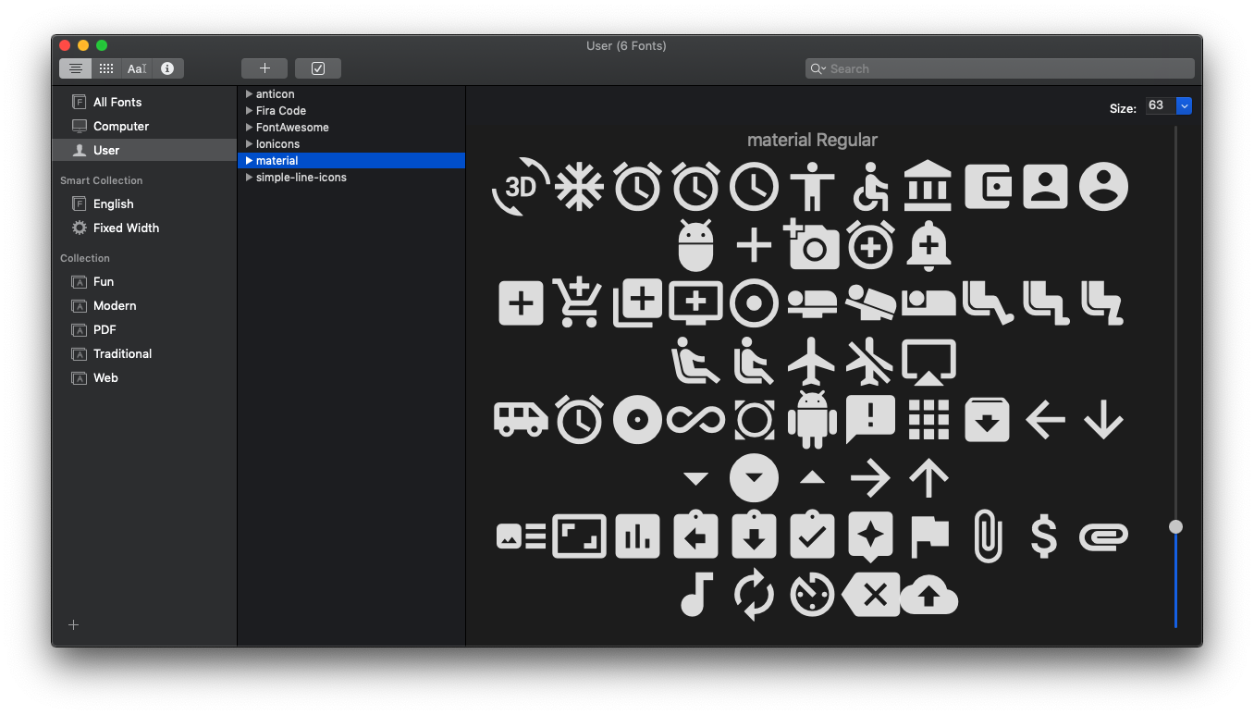Viewport: 1254px width, 715px height.
Task: Switch to Custom preview mode
Action: (x=137, y=68)
